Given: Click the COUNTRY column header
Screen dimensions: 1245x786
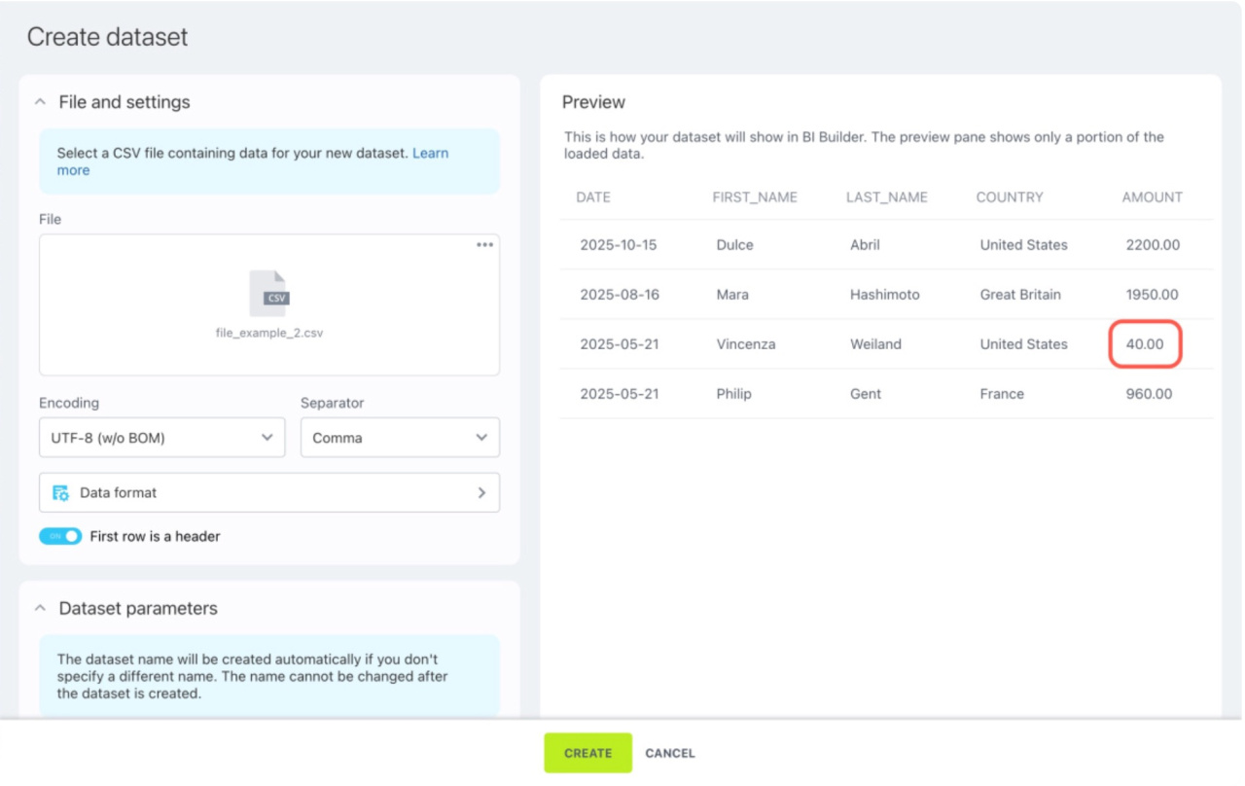Looking at the screenshot, I should pos(1010,196).
